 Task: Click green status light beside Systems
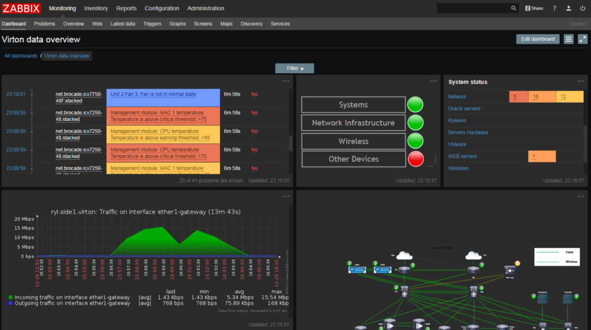(415, 105)
